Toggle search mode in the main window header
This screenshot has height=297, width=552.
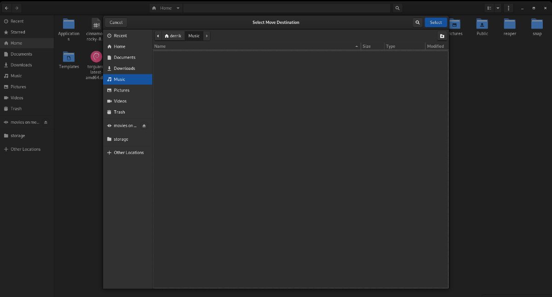[x=397, y=8]
